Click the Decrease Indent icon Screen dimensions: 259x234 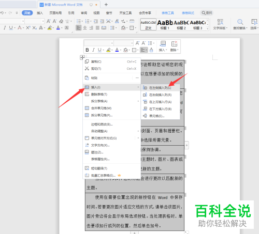(x=96, y=21)
